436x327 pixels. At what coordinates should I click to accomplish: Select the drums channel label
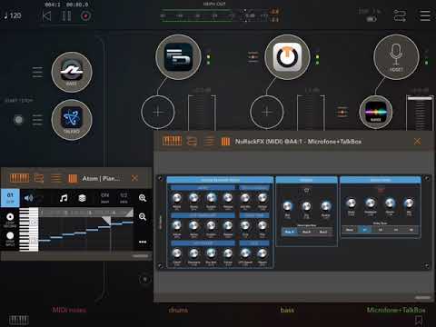pos(178,310)
